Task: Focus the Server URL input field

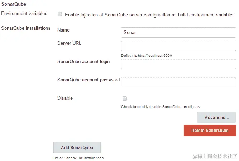Action: [x=178, y=46]
